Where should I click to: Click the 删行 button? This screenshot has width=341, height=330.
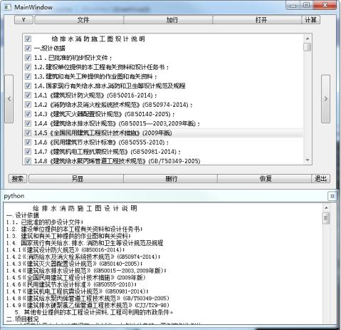170,178
